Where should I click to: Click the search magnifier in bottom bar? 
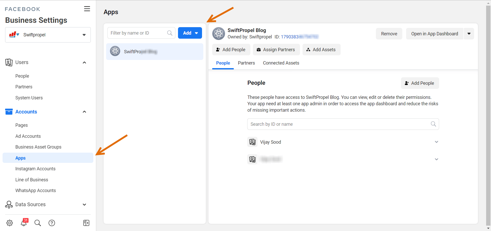pos(38,223)
